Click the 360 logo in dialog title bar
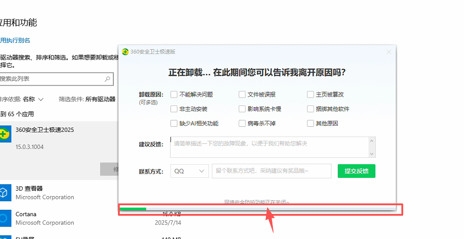Screen dimensions: 464x239 coord(125,52)
